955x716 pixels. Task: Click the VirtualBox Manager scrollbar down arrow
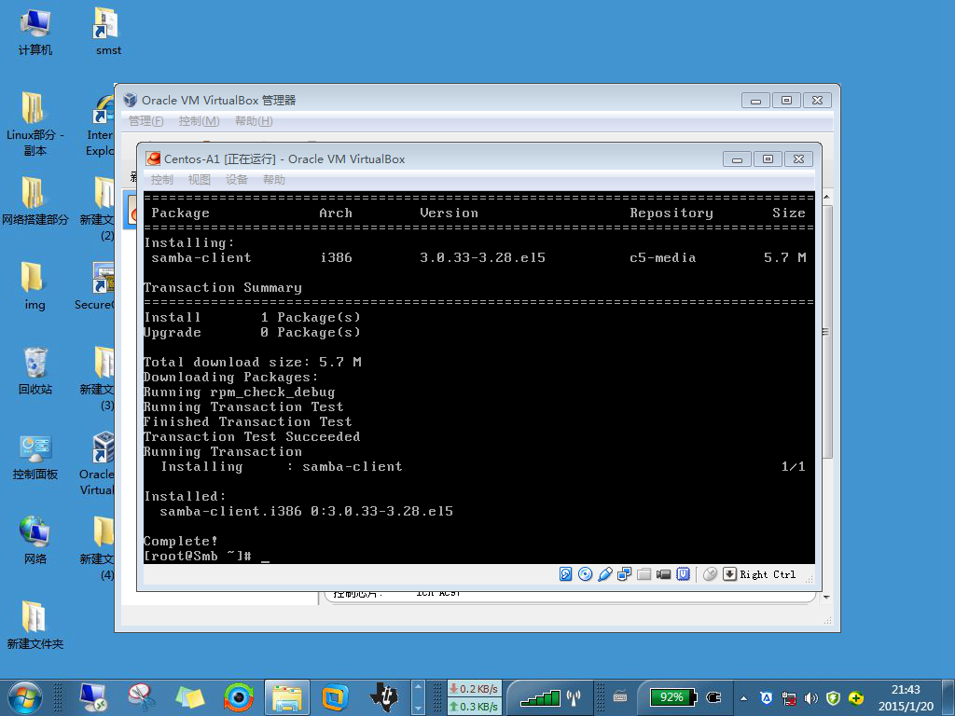tap(826, 598)
